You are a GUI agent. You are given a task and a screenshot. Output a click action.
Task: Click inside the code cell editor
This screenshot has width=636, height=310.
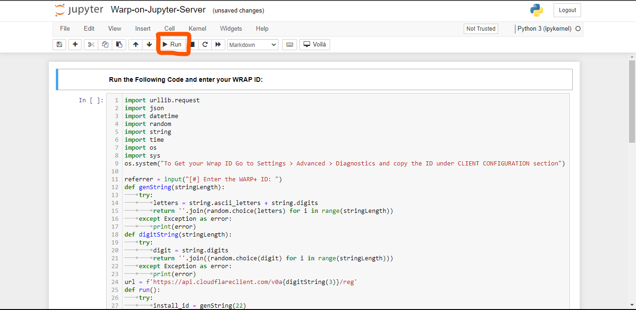(x=338, y=201)
